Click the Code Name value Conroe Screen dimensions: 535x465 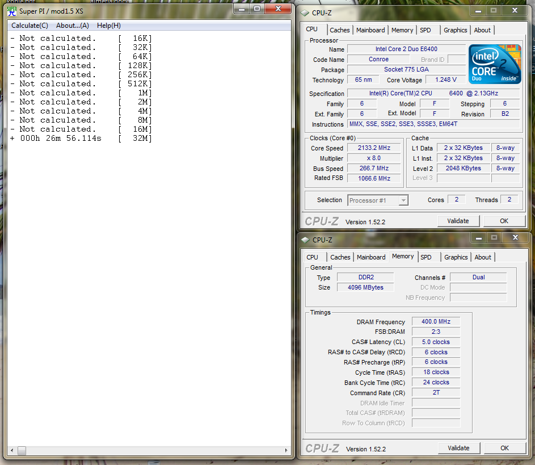pyautogui.click(x=379, y=60)
